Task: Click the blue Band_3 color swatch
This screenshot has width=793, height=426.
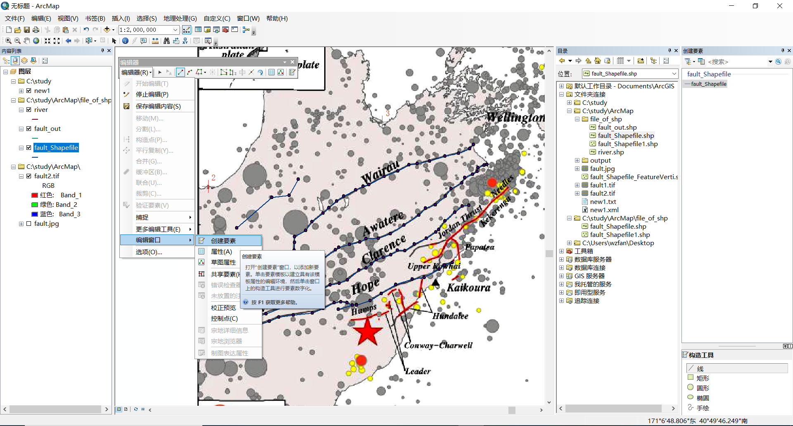Action: 35,214
